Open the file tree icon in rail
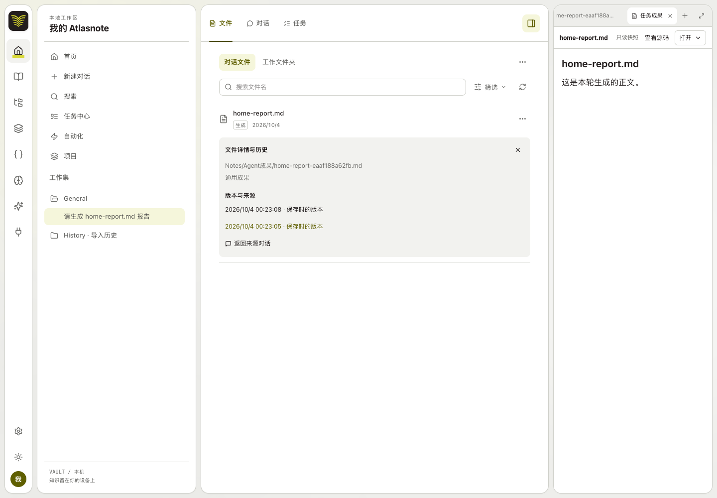717x498 pixels. pyautogui.click(x=18, y=103)
